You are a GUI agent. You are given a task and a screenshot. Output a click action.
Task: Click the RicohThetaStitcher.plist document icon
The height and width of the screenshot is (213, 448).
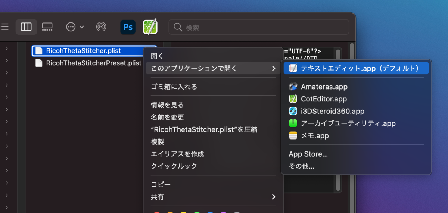[x=39, y=51]
